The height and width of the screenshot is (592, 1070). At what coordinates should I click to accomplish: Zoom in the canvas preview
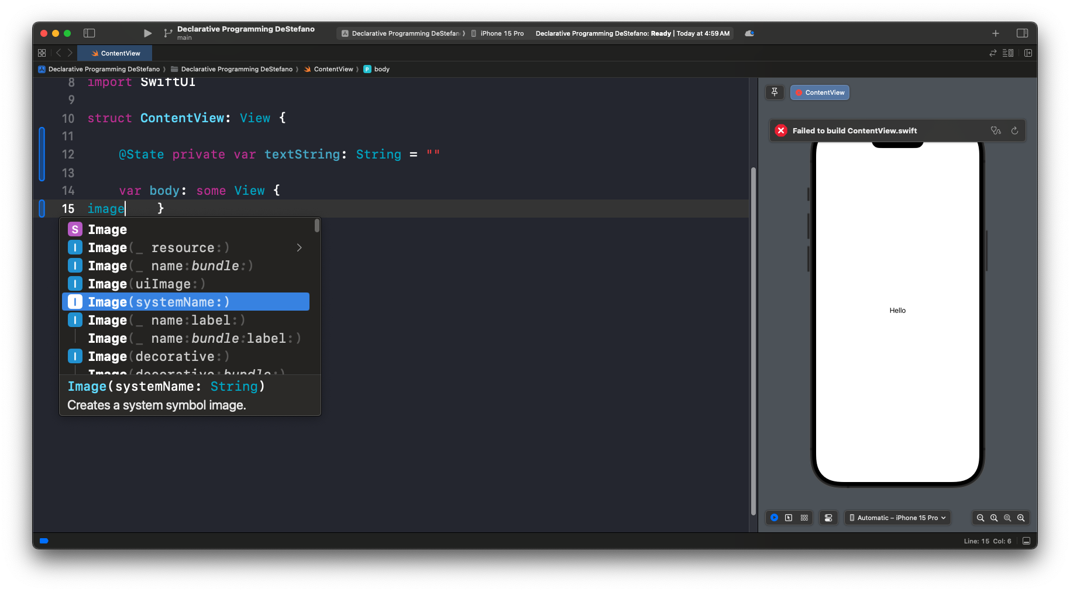pos(1021,518)
